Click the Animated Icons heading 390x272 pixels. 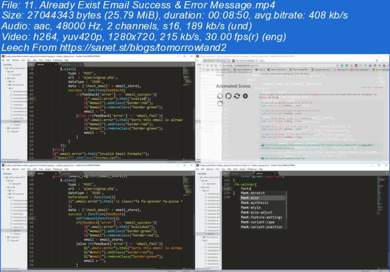coord(233,86)
